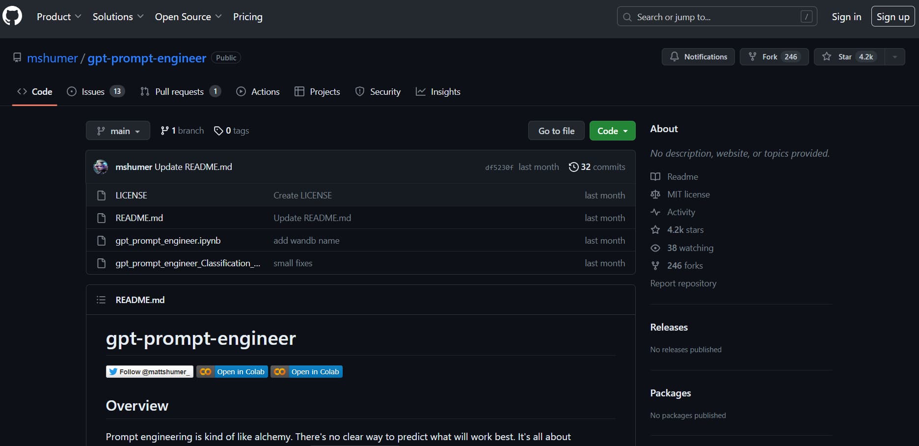Click the Fork count 246 badge
Image resolution: width=919 pixels, height=446 pixels.
tap(791, 57)
